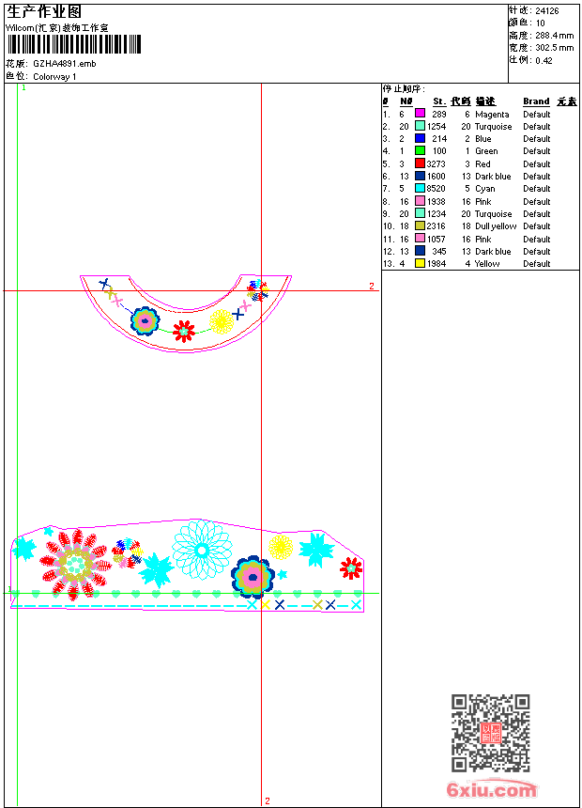The width and height of the screenshot is (582, 808).
Task: Select the width value 302.5 mm
Action: [554, 48]
